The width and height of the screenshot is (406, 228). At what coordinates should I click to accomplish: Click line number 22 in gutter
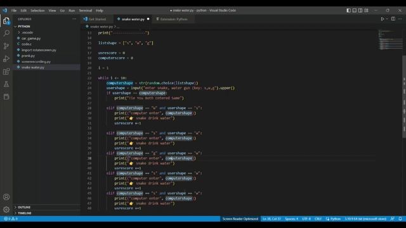[x=89, y=78]
